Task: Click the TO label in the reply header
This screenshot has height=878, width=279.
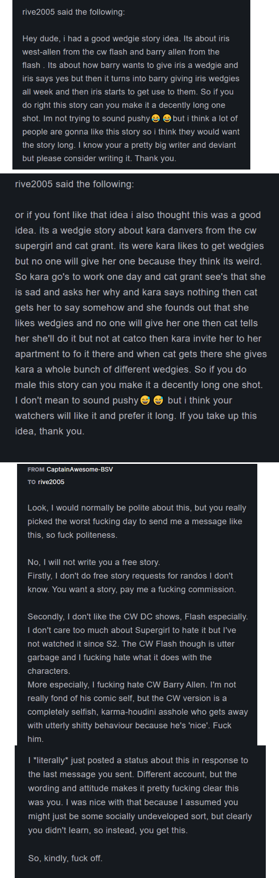Action: [x=31, y=482]
